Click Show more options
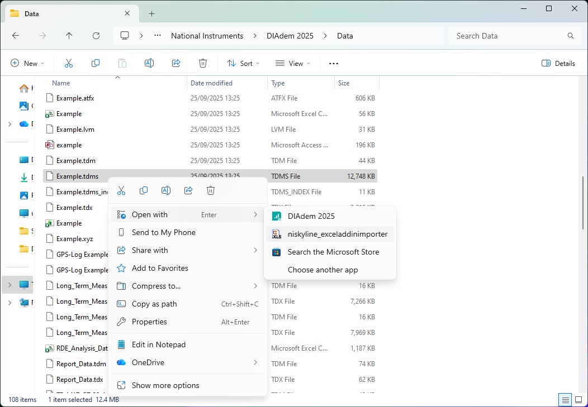 tap(165, 385)
